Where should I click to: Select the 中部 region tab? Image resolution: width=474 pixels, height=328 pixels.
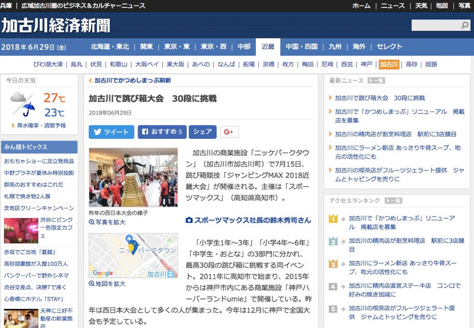coord(244,47)
